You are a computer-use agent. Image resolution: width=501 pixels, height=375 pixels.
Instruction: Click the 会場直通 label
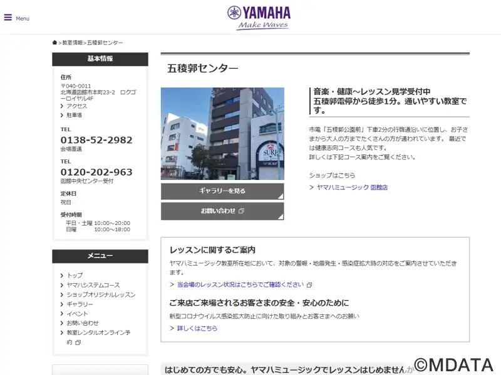click(x=71, y=149)
